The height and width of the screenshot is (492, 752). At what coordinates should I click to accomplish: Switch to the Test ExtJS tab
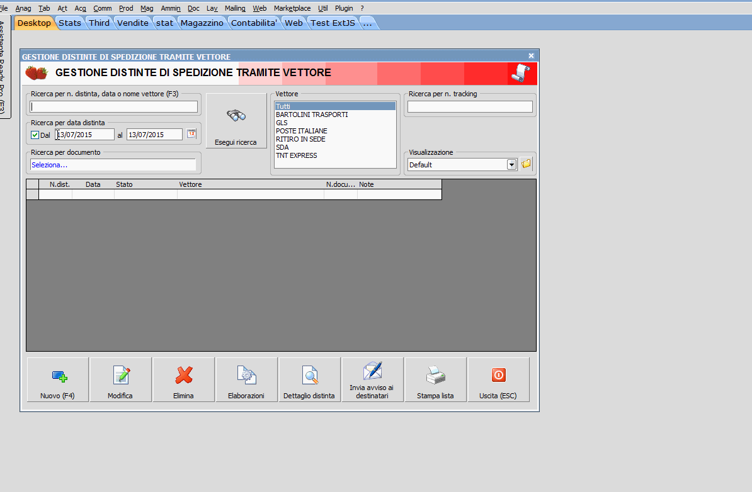333,23
